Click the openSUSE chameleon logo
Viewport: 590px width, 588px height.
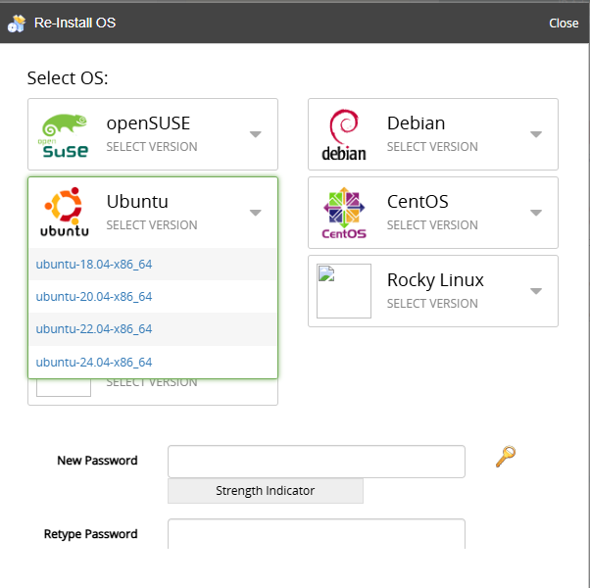point(65,135)
